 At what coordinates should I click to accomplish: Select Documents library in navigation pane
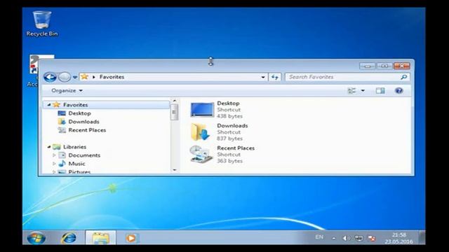click(x=84, y=155)
